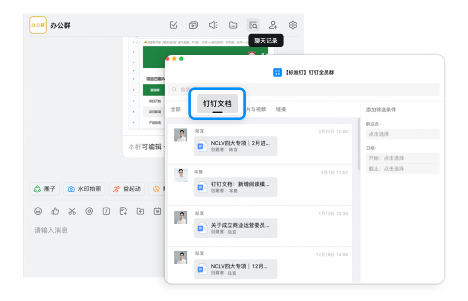Open the 群成员 点击选择 dropdown
This screenshot has width=468, height=301.
(x=403, y=134)
